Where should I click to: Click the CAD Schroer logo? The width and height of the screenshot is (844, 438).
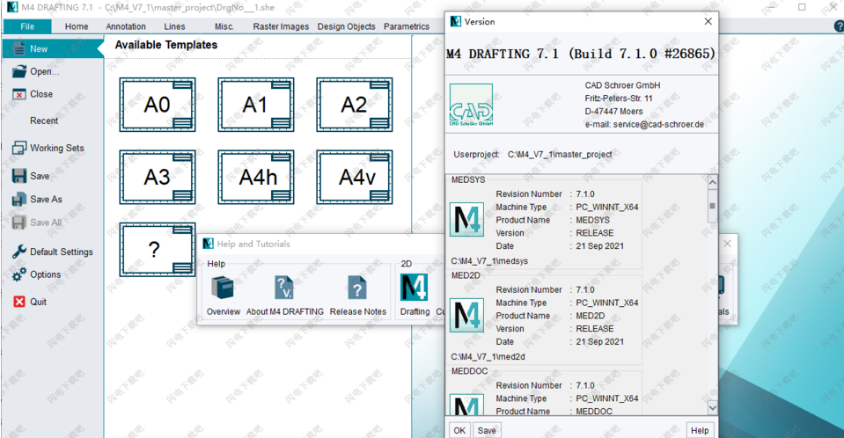coord(471,105)
